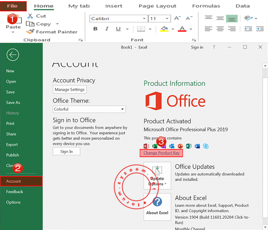Open the Font Color dropdown arrow
The image size is (268, 230).
point(191,29)
